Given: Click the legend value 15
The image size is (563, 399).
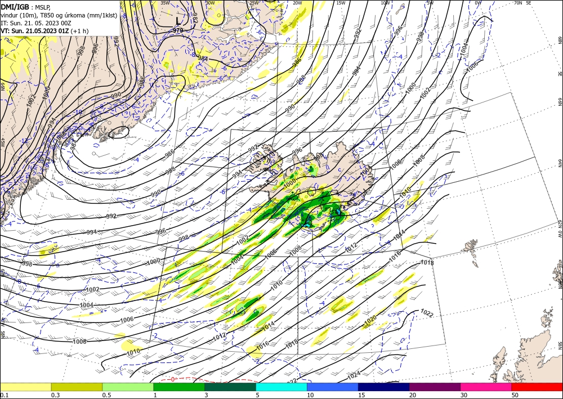Looking at the screenshot, I should 361,395.
